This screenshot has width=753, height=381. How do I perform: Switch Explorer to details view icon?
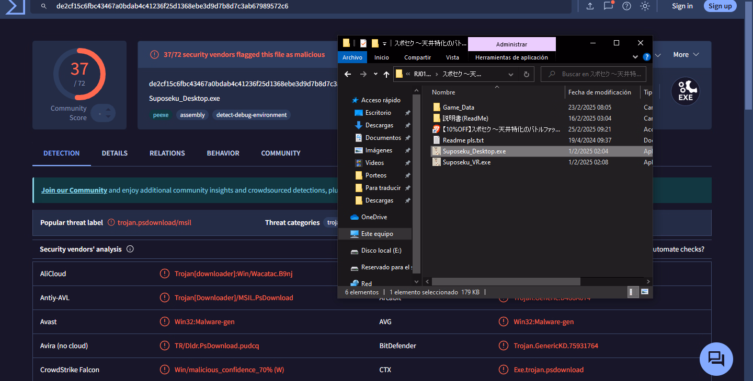[x=632, y=292]
